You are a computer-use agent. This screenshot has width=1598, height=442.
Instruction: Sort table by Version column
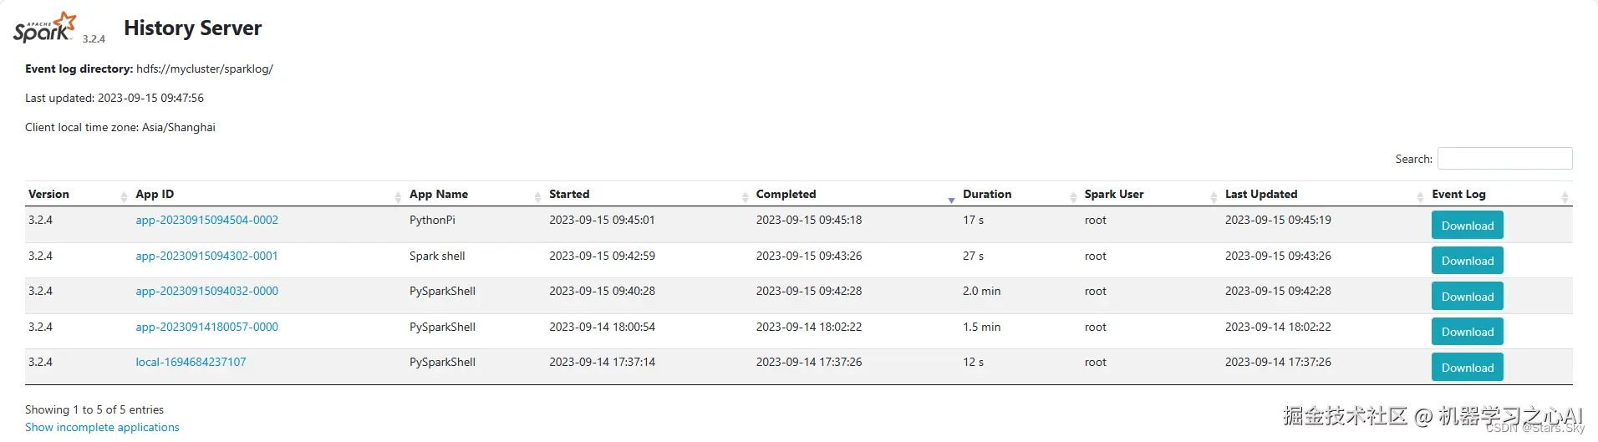(x=49, y=195)
